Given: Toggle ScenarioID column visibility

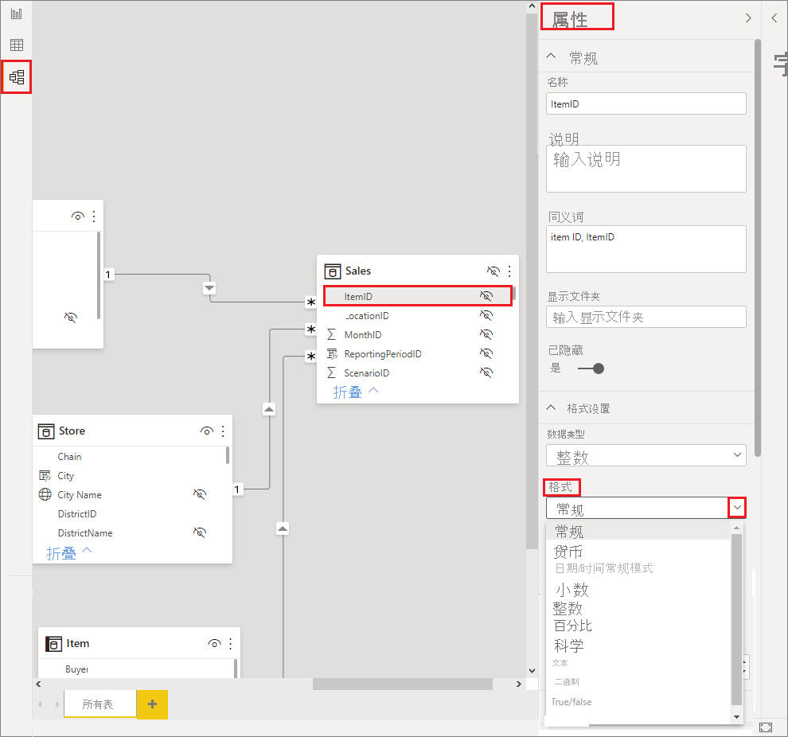Looking at the screenshot, I should click(x=486, y=372).
